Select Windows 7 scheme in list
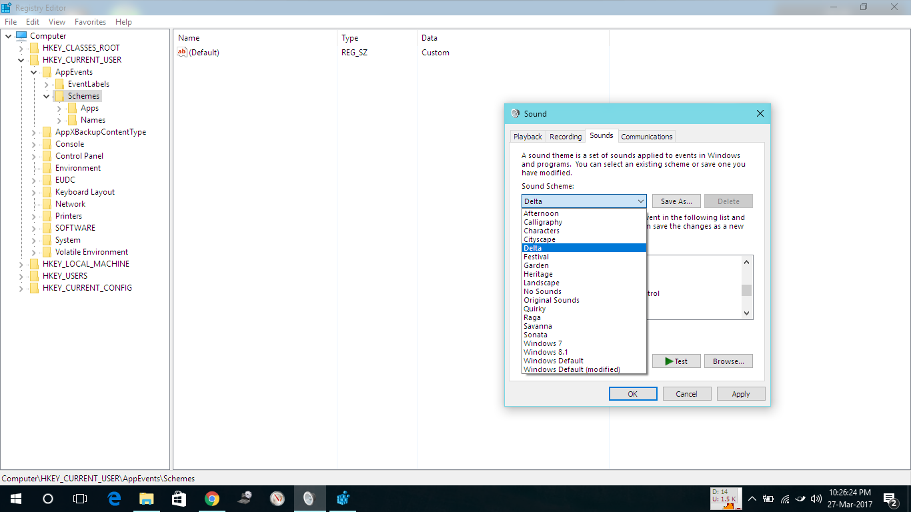911x512 pixels. point(584,343)
